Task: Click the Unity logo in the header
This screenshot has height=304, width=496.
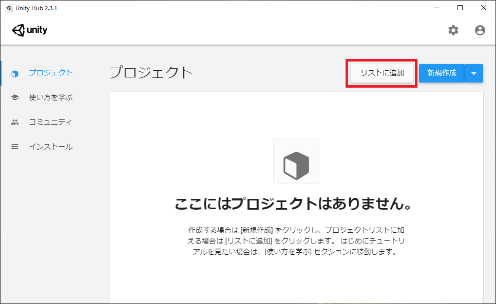Action: 29,30
